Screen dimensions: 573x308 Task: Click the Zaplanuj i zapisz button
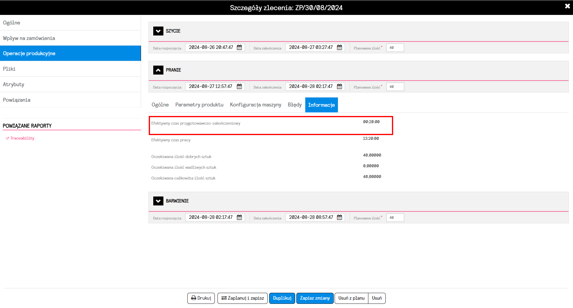click(243, 298)
